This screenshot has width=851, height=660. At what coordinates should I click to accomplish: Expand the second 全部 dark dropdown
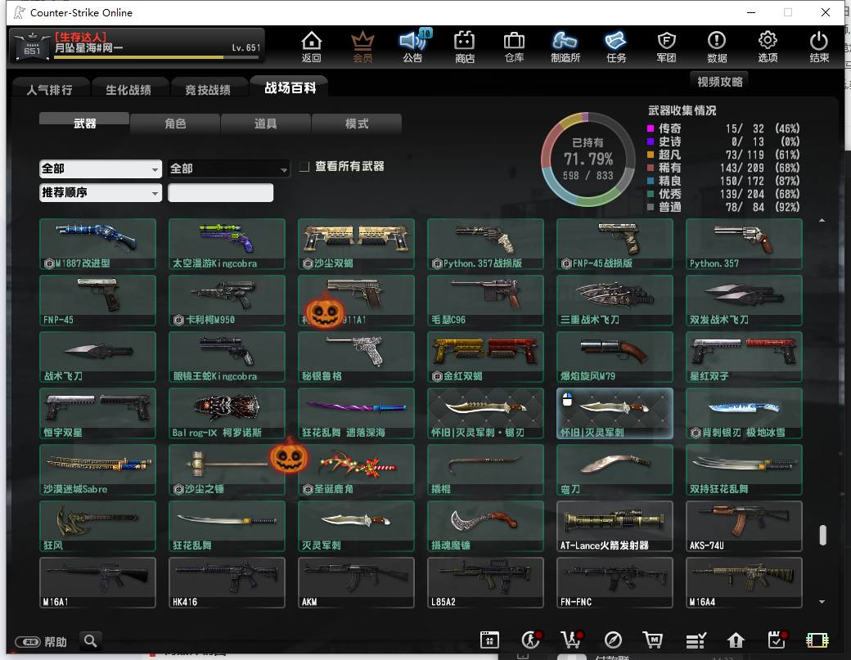228,168
